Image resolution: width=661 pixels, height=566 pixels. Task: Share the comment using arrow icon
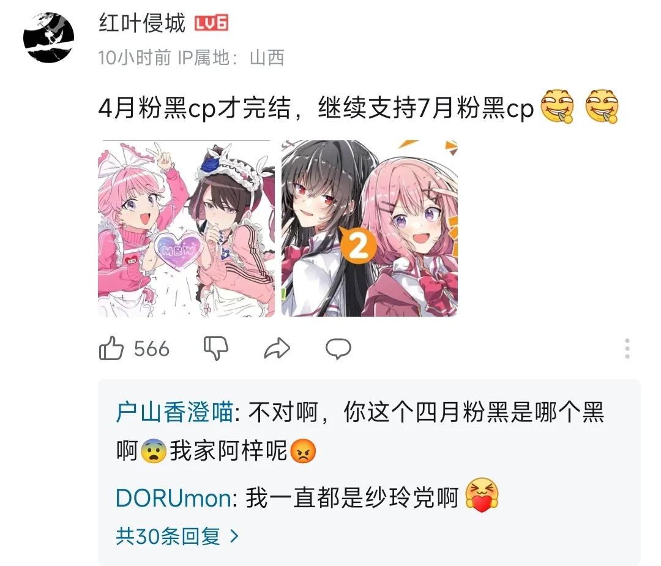(277, 349)
